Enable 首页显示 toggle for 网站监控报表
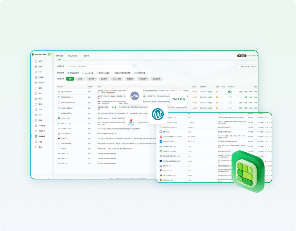The width and height of the screenshot is (296, 231). coord(230,97)
